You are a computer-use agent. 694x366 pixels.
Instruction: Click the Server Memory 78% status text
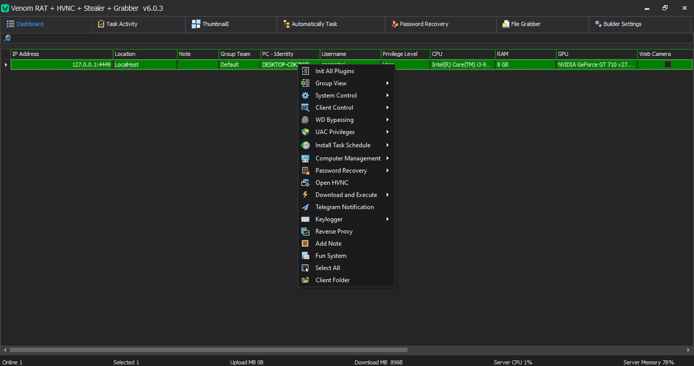[x=648, y=362]
